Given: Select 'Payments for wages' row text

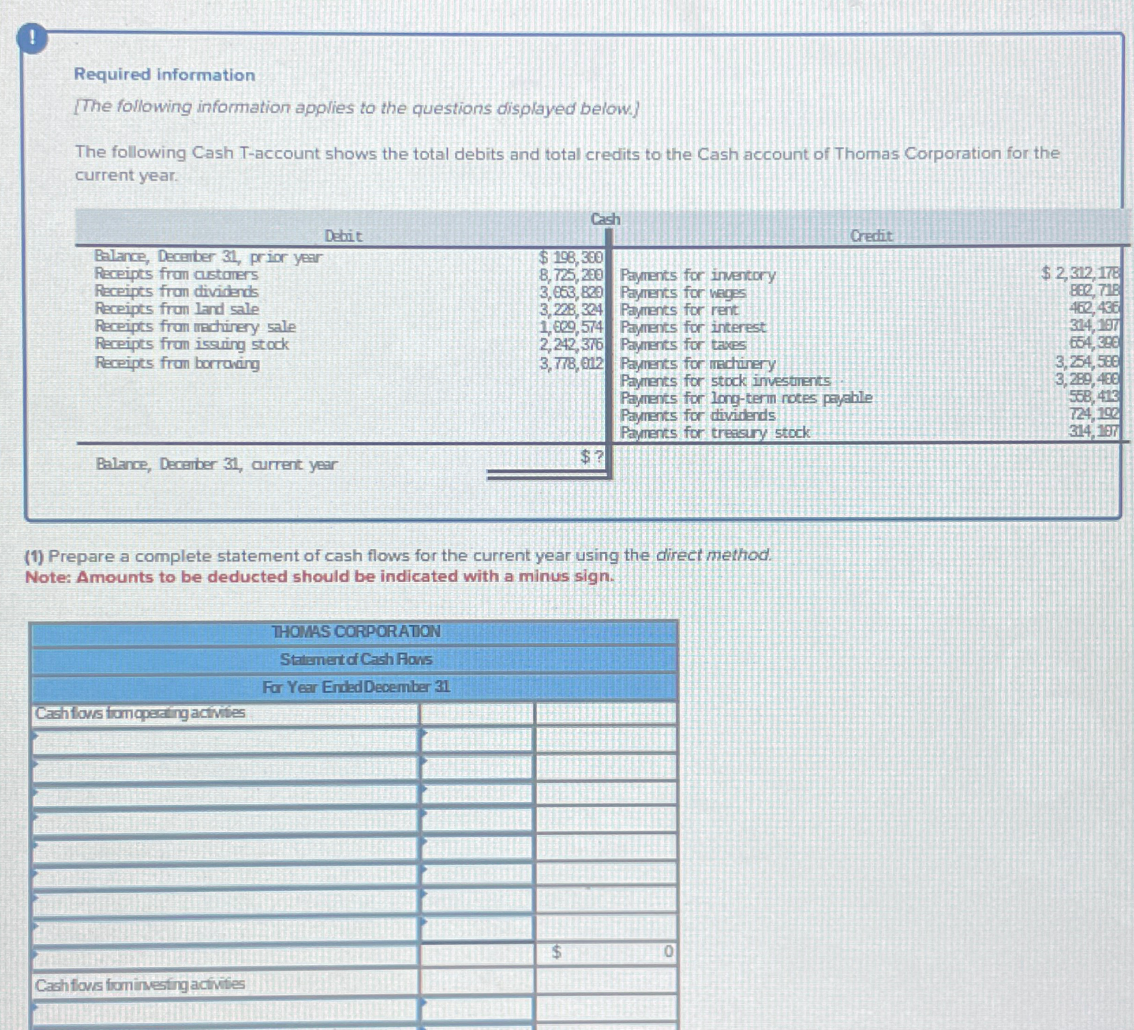Looking at the screenshot, I should tap(682, 293).
